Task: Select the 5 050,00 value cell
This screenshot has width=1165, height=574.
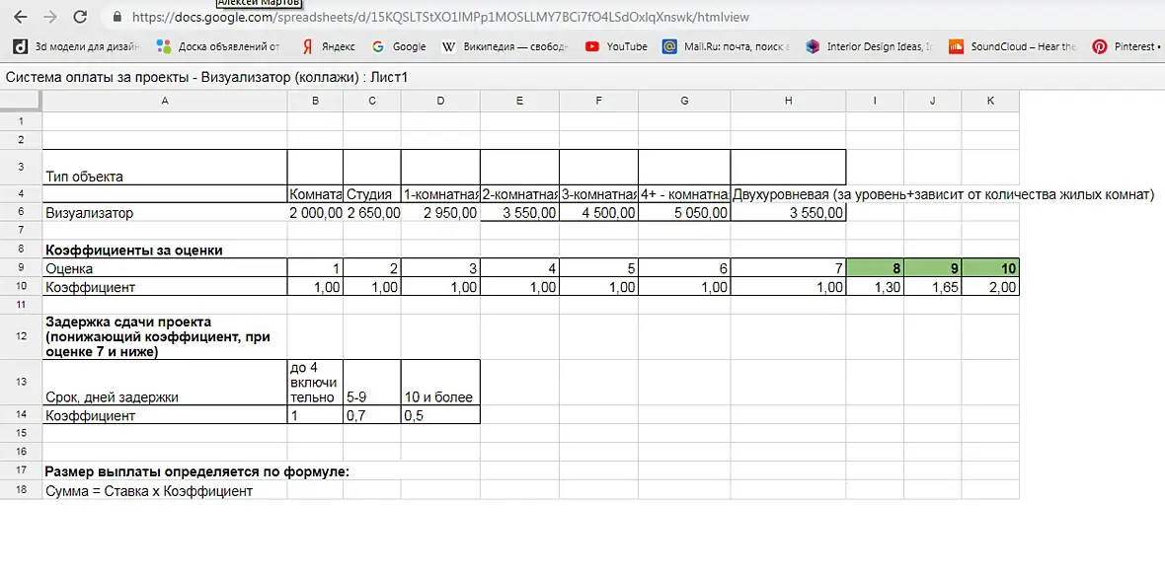Action: click(684, 213)
